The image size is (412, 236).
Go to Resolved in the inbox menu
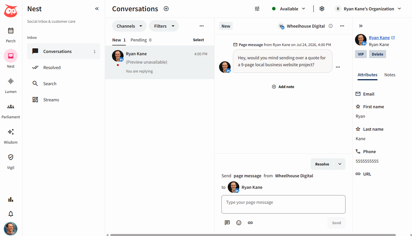pos(64,67)
